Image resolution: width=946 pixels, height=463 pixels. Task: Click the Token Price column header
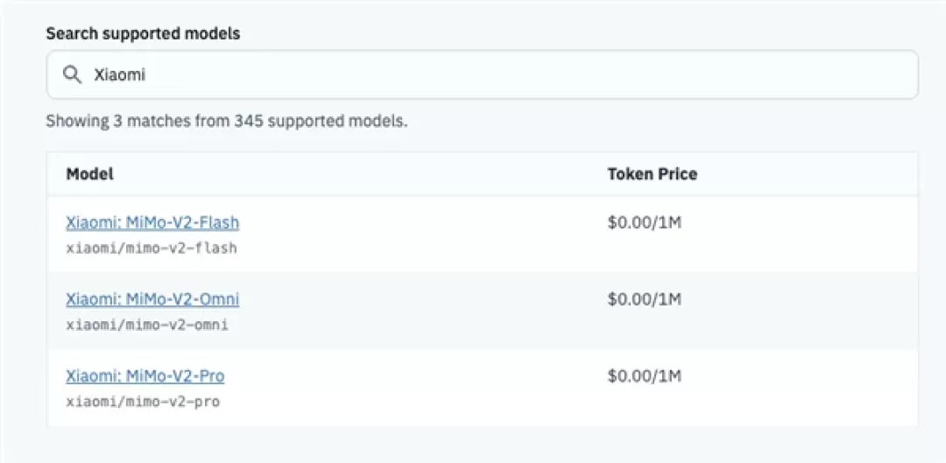coord(653,174)
